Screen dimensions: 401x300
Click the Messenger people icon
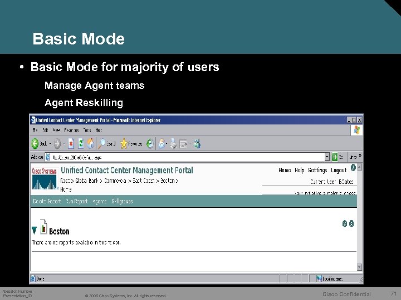pyautogui.click(x=197, y=144)
